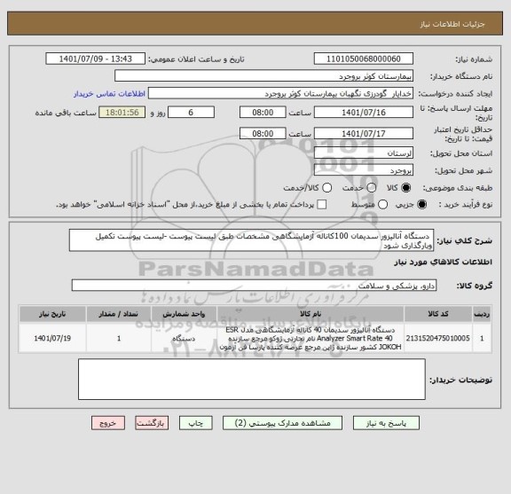Viewport: 511px width, 494px height.
Task: Select the متوسط purchase type radio
Action: coord(383,205)
